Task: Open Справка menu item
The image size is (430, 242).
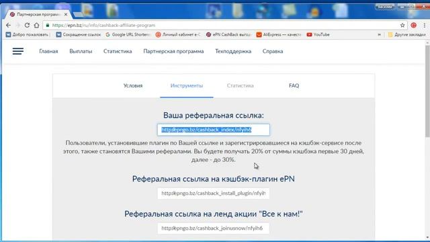Action: click(273, 51)
